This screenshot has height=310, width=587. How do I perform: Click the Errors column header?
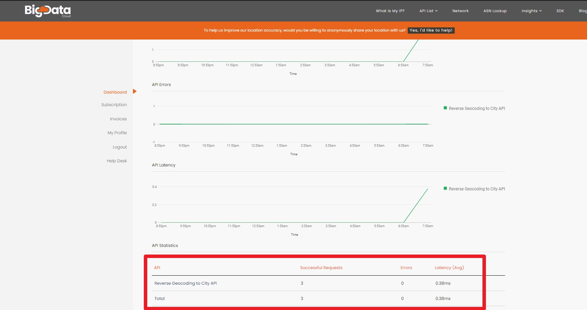406,268
